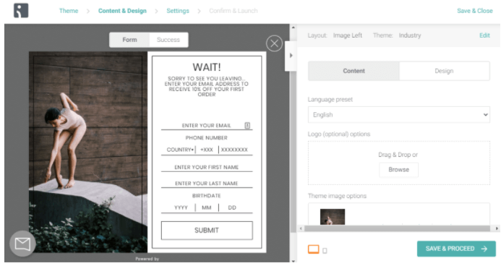
Task: Open the Content tab
Action: [354, 71]
